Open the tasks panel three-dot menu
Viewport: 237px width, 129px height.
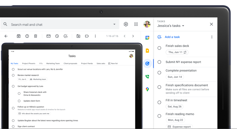(x=212, y=37)
